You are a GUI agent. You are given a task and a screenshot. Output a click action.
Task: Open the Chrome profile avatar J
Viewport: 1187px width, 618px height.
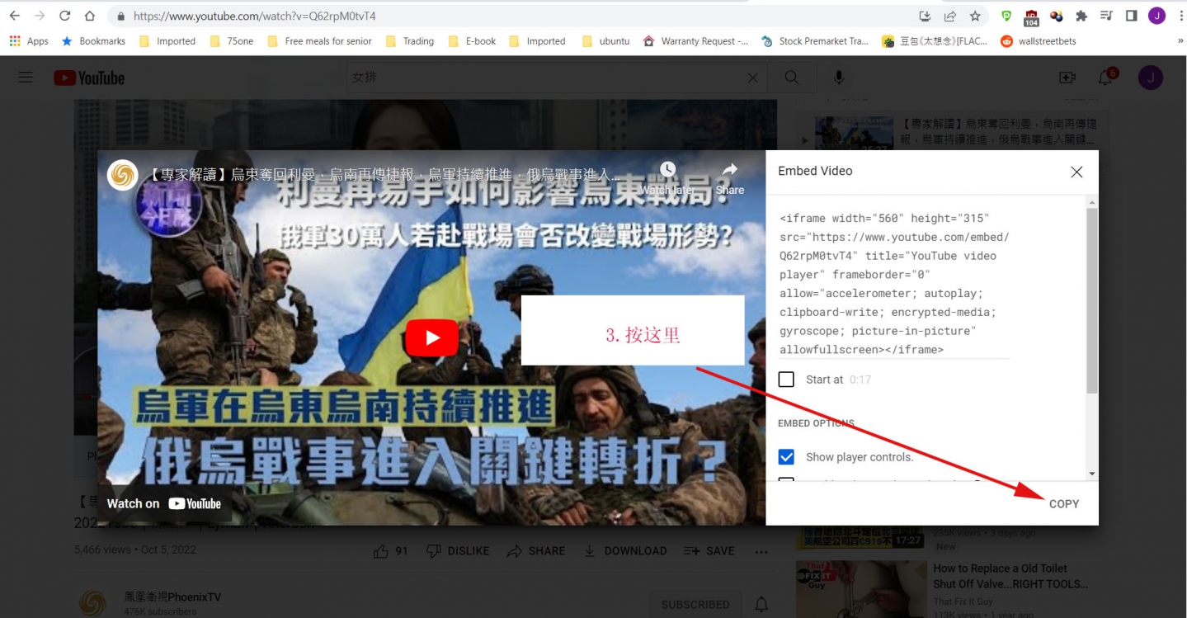(1156, 16)
